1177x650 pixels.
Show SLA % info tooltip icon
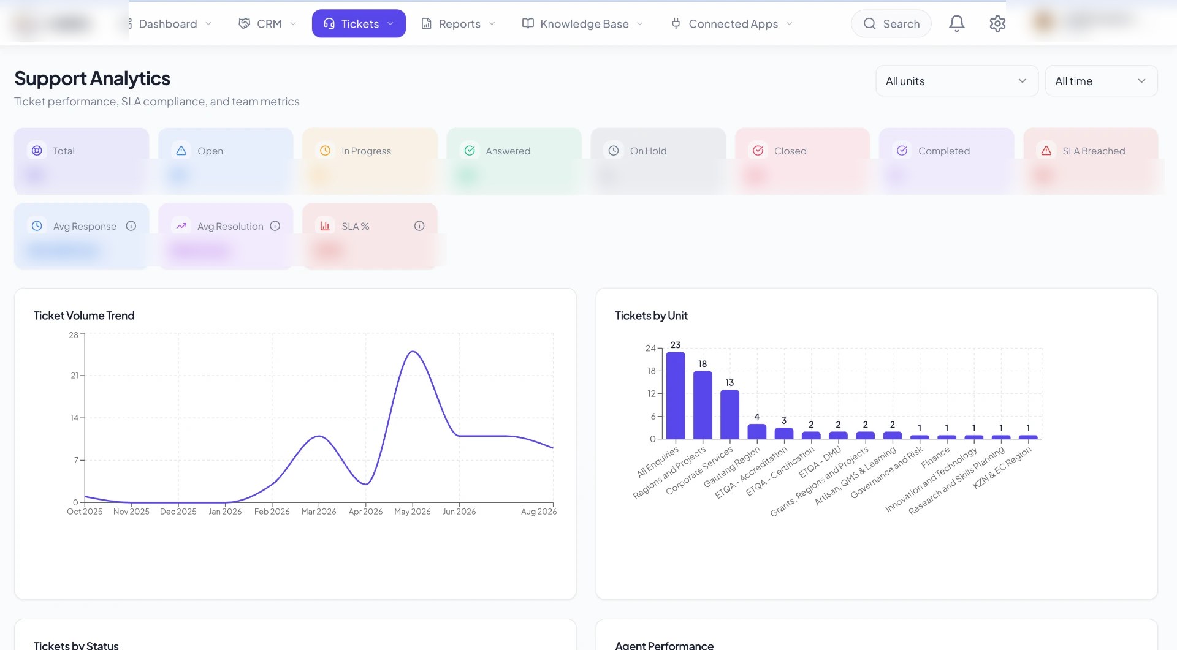point(419,225)
